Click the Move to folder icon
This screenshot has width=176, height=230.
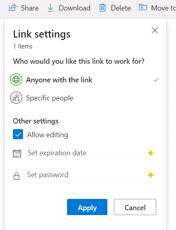click(x=143, y=7)
